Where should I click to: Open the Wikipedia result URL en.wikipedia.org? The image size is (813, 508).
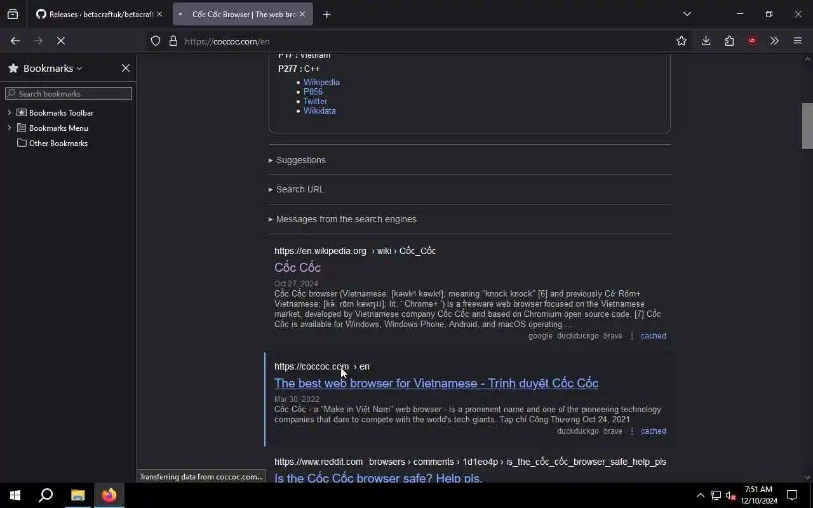[x=355, y=251]
